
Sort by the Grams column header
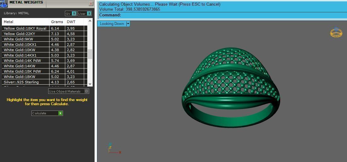click(x=57, y=22)
